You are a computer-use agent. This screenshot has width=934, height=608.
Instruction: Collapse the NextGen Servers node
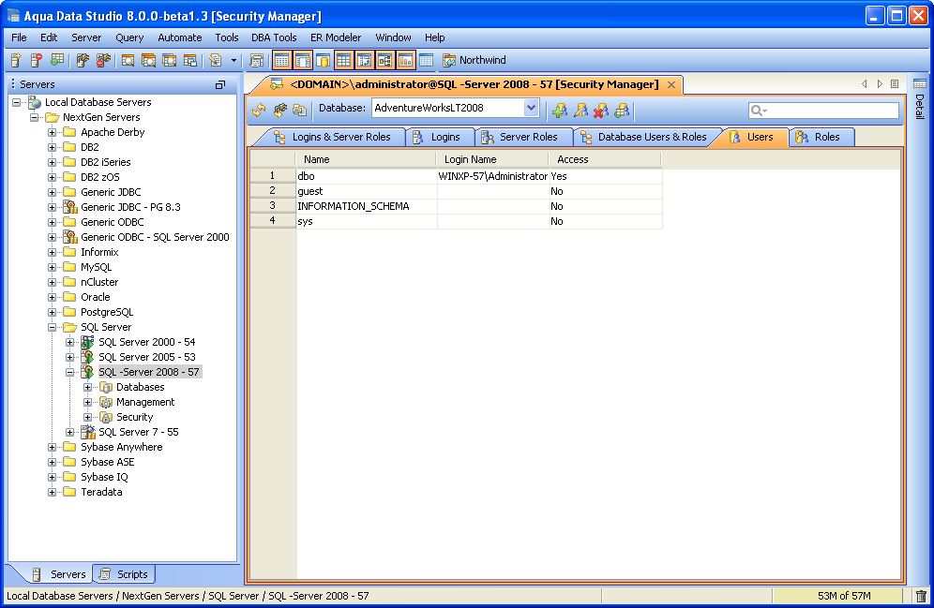click(x=34, y=117)
